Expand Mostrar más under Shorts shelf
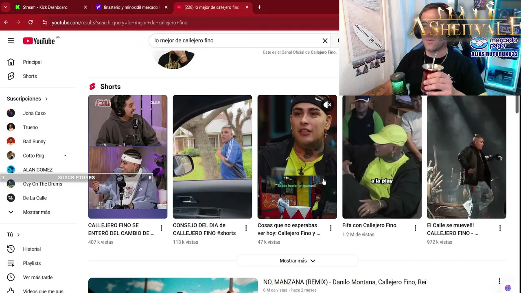The image size is (521, 293). coord(297,261)
